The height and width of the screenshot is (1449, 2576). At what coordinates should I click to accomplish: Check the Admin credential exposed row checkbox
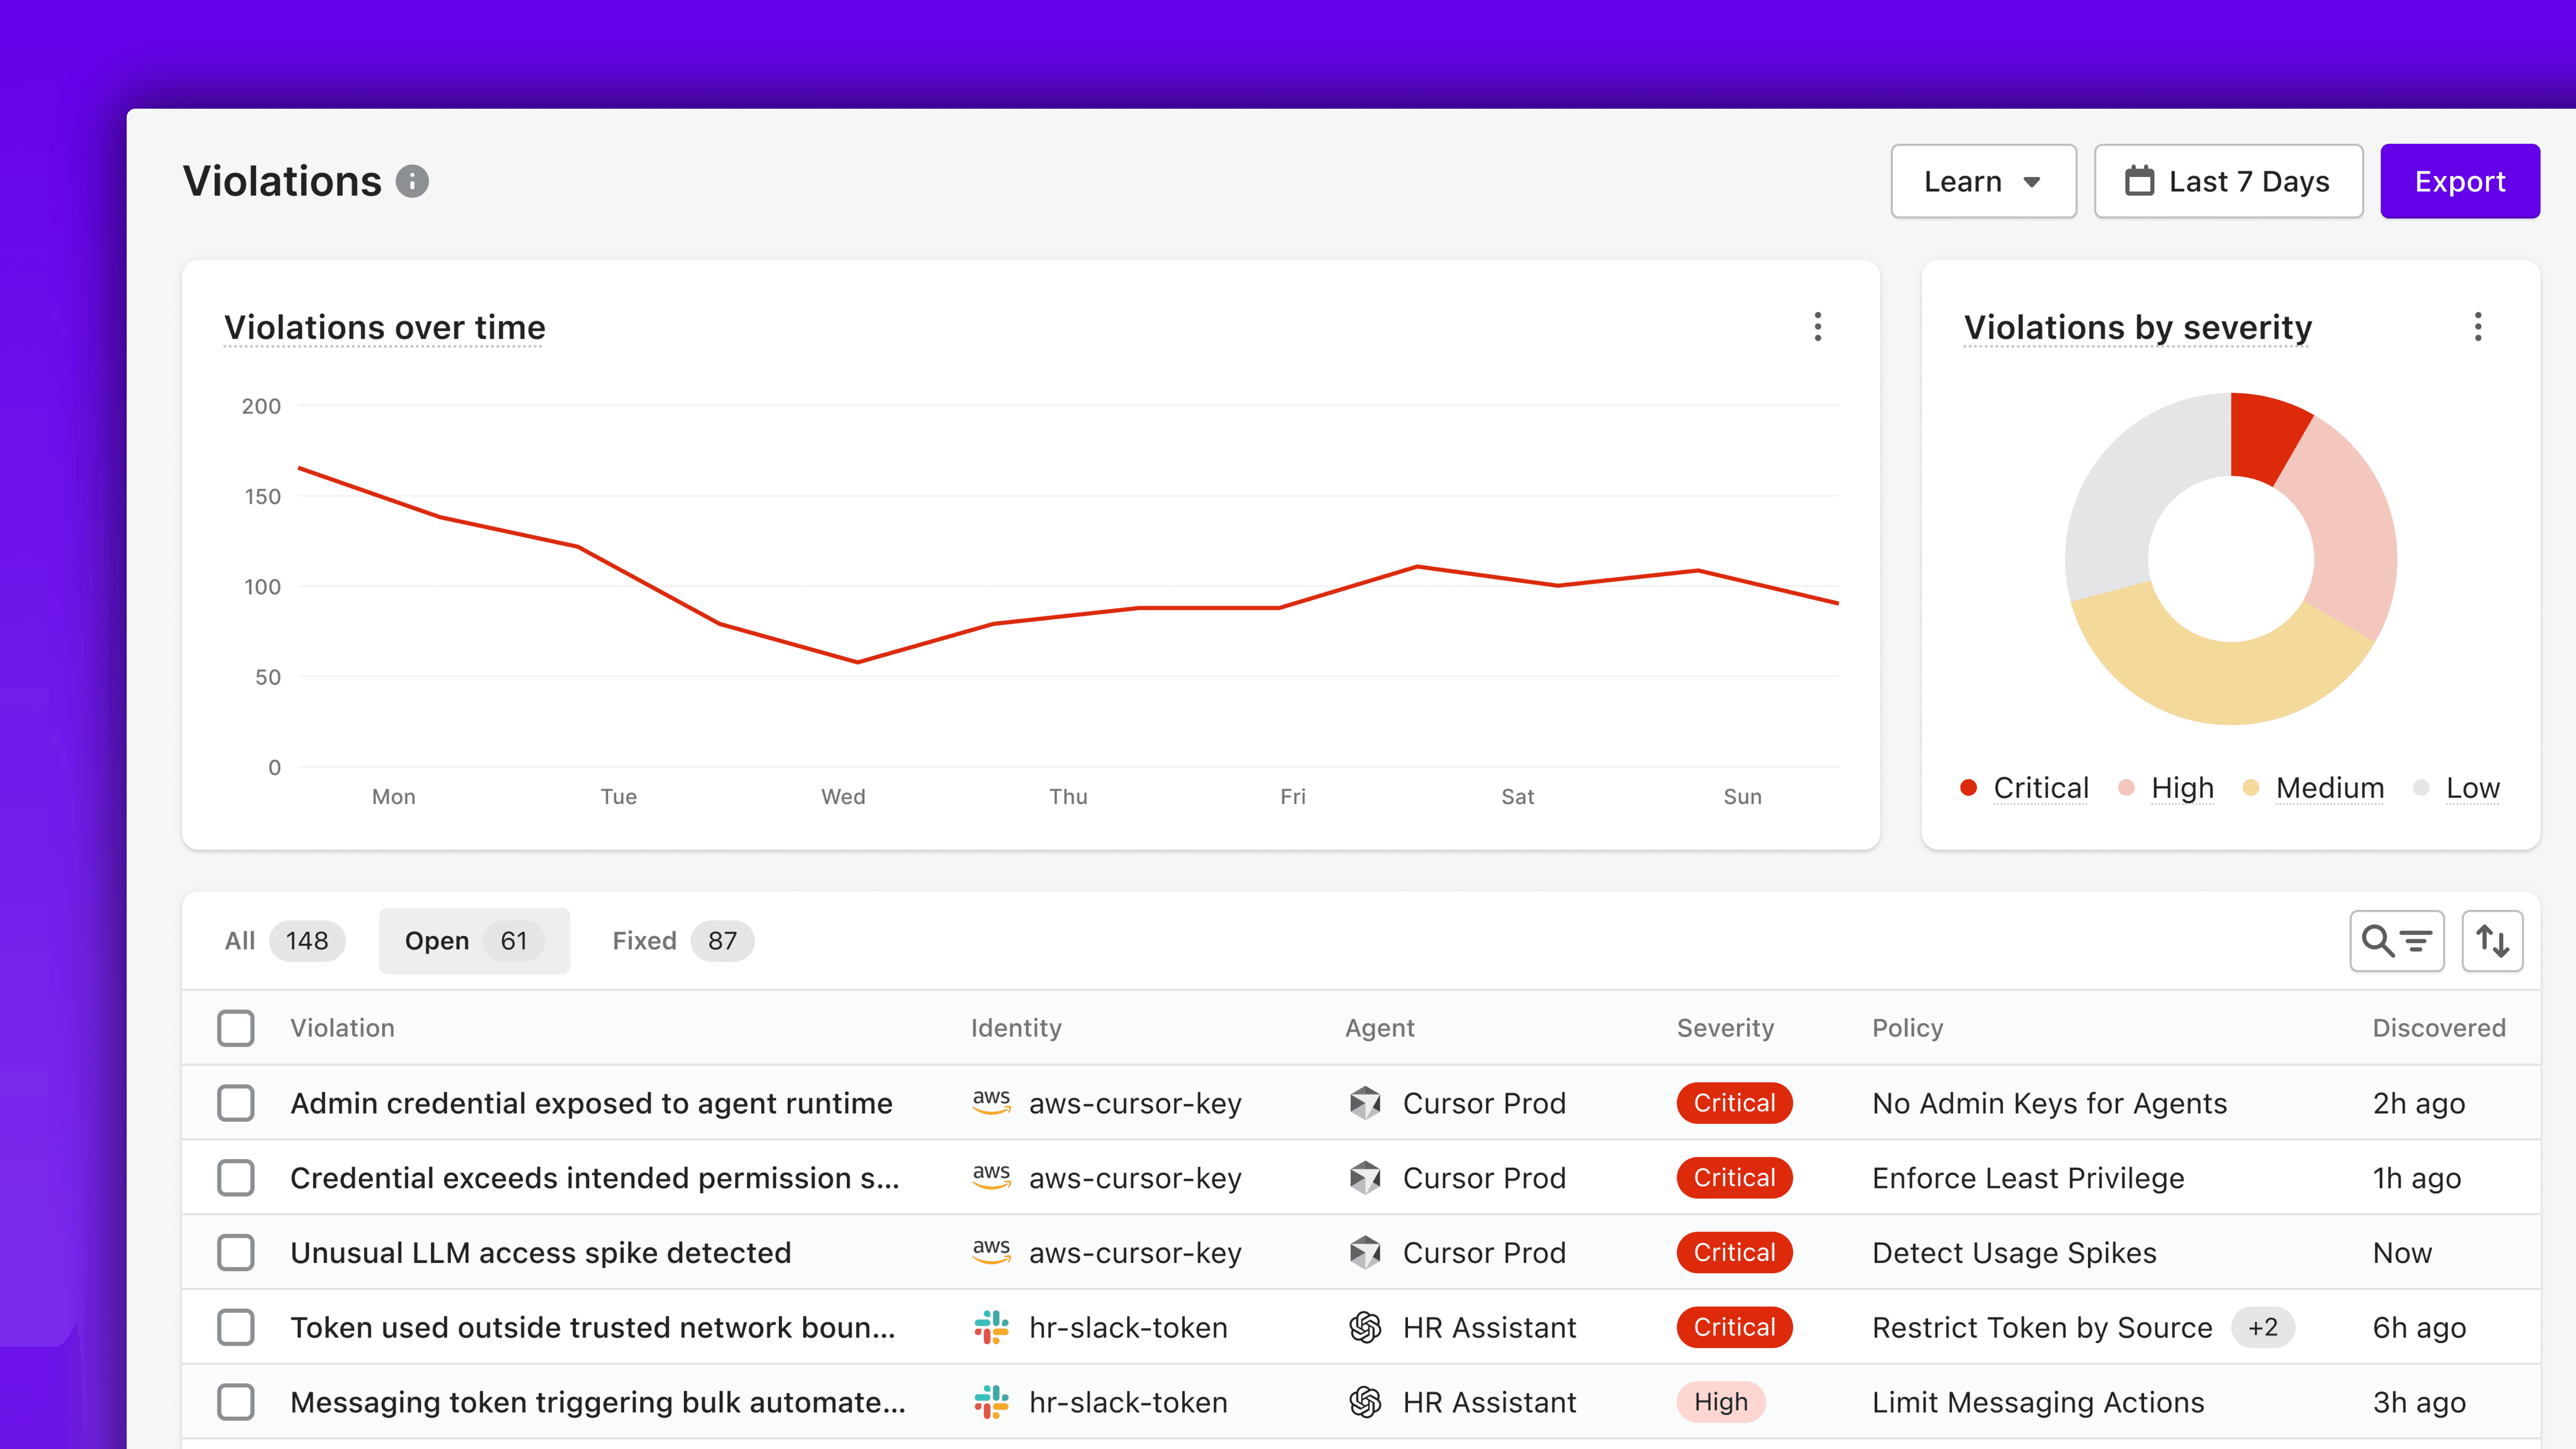(236, 1103)
